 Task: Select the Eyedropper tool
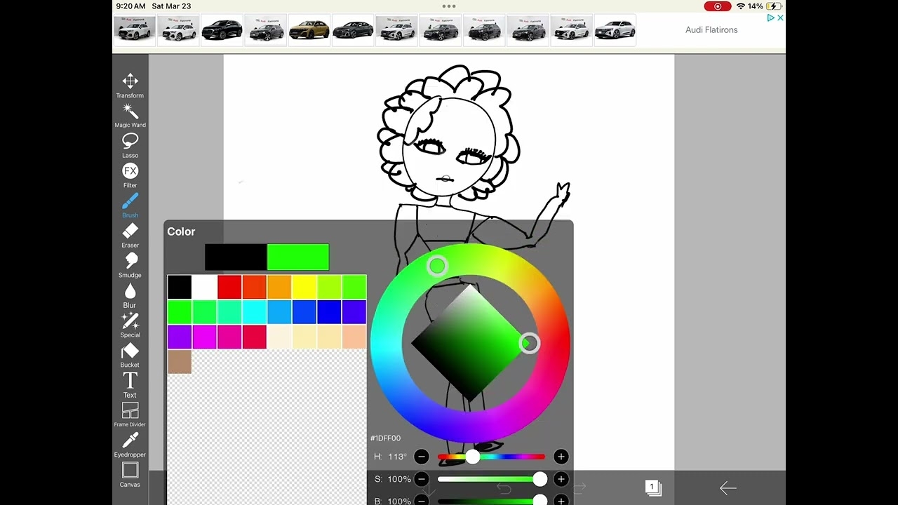(x=130, y=444)
